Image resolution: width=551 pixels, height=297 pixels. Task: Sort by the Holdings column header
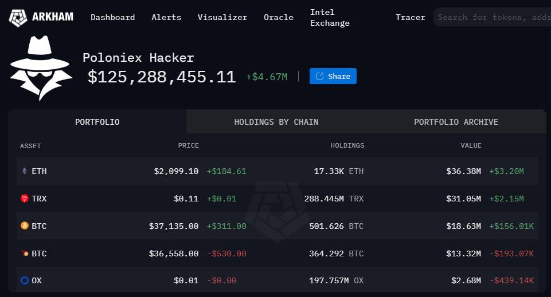[347, 145]
